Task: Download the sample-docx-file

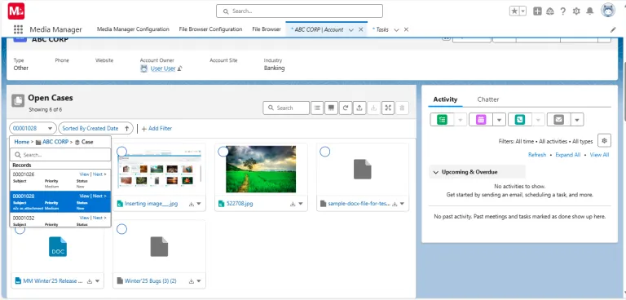Action: coord(395,204)
